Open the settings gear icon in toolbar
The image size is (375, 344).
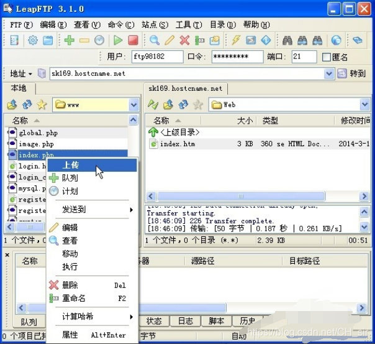(33, 40)
